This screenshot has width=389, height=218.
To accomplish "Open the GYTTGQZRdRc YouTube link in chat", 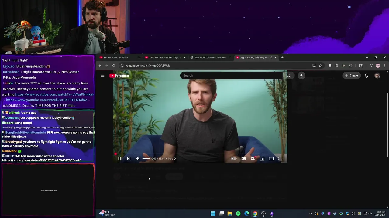I will [46, 100].
